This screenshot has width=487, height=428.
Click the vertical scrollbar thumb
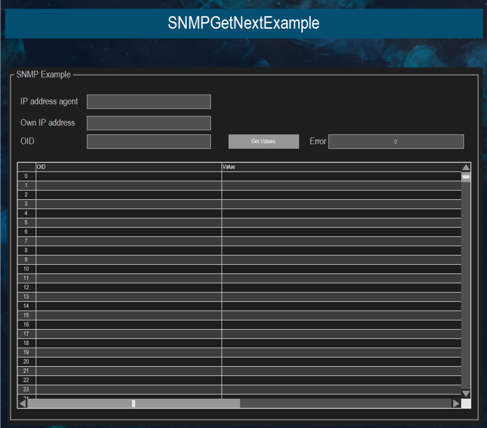pyautogui.click(x=465, y=177)
